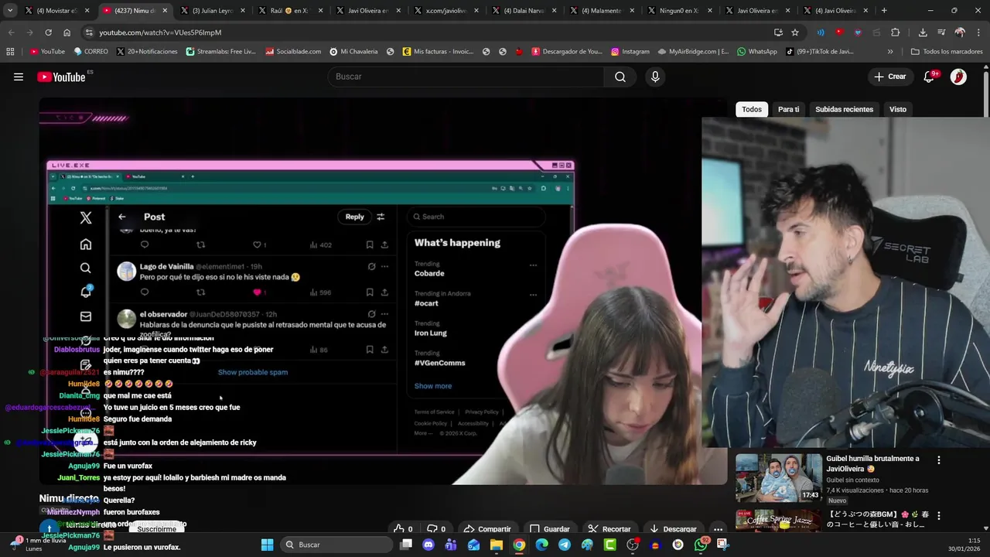Open the YouTube account avatar menu

(x=958, y=77)
